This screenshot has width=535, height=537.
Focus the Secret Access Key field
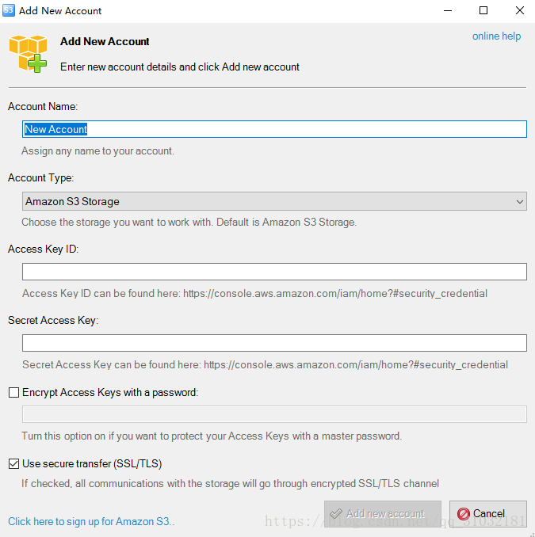point(274,343)
